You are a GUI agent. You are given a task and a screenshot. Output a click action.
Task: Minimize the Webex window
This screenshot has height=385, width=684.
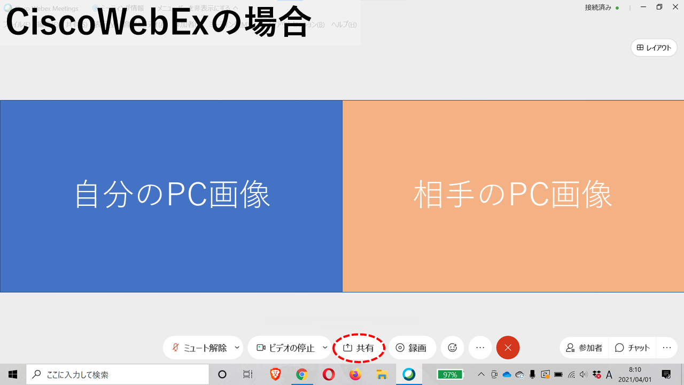(x=644, y=7)
